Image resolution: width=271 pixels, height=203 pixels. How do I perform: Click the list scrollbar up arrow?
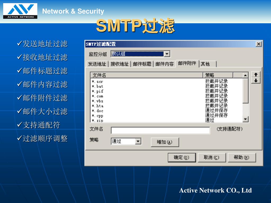pos(245,75)
